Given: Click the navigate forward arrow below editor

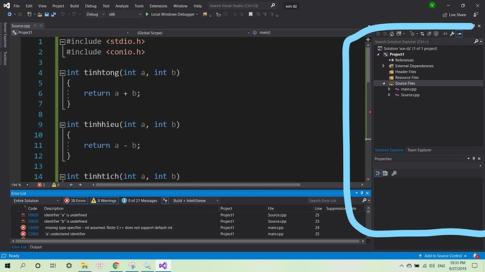Looking at the screenshot, I should [80, 185].
